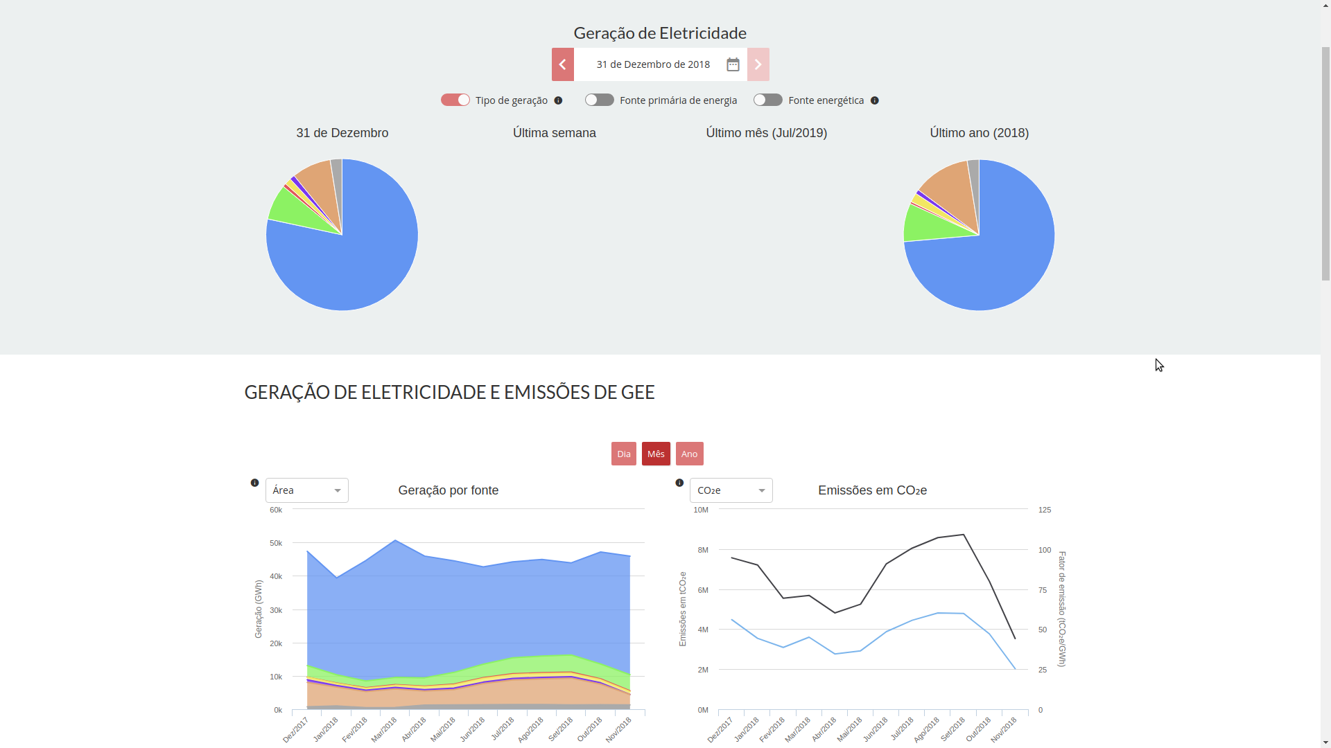Select the Mês view button
Viewport: 1331px width, 748px height.
(x=656, y=454)
